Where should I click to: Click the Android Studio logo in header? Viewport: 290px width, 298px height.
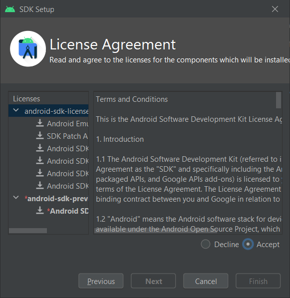tap(28, 49)
